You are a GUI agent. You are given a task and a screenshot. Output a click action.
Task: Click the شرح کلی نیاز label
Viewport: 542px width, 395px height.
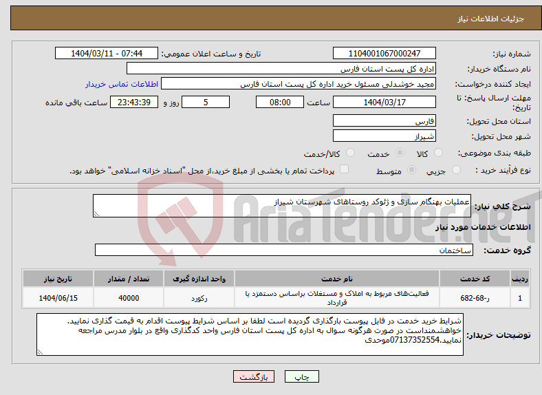pos(503,206)
